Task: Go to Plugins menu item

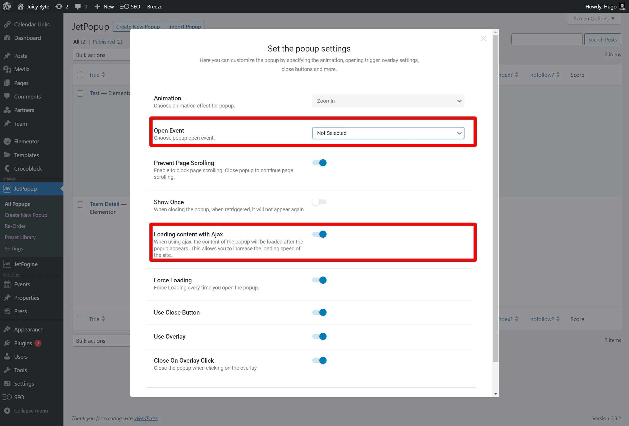Action: pyautogui.click(x=23, y=343)
